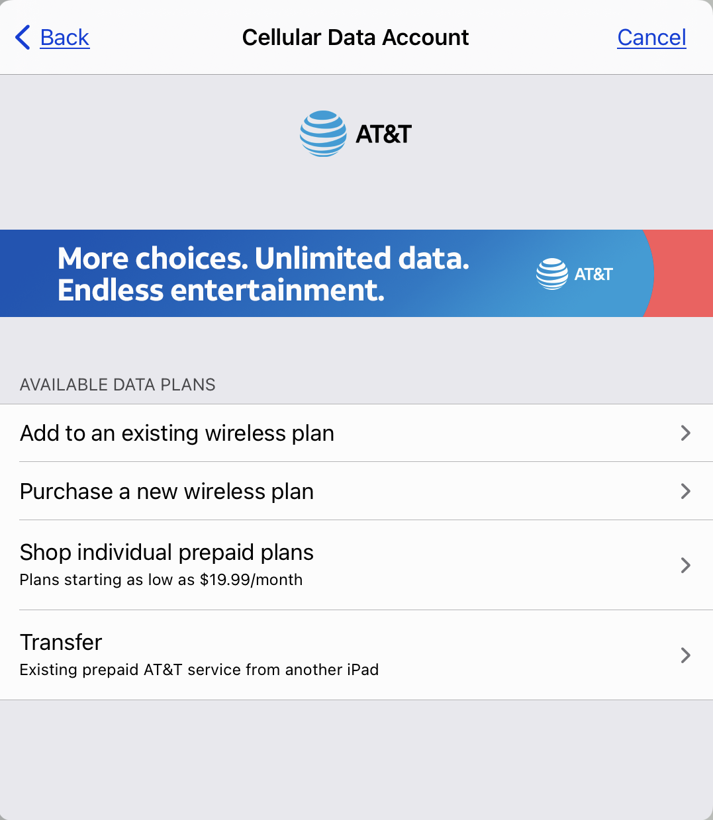The image size is (713, 820).
Task: Cancel the cellular data account setup
Action: tap(651, 38)
